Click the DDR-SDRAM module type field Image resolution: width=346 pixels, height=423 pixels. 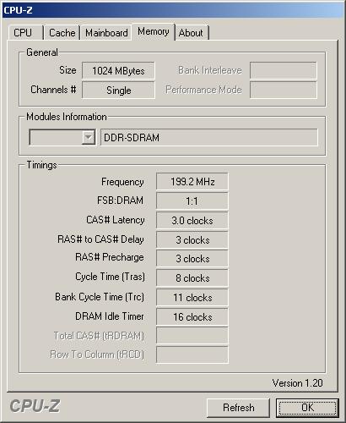coord(209,138)
